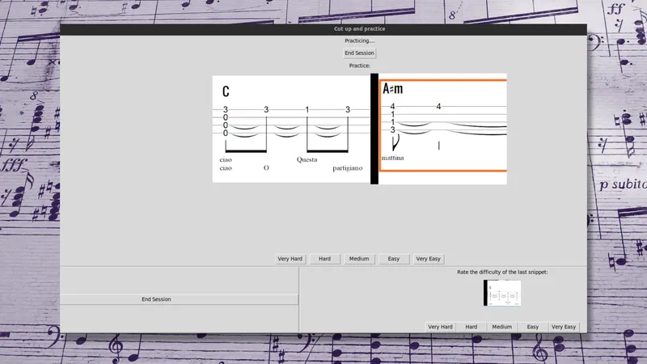Rate current practice snippet as Very Easy
The height and width of the screenshot is (364, 647).
(x=429, y=259)
